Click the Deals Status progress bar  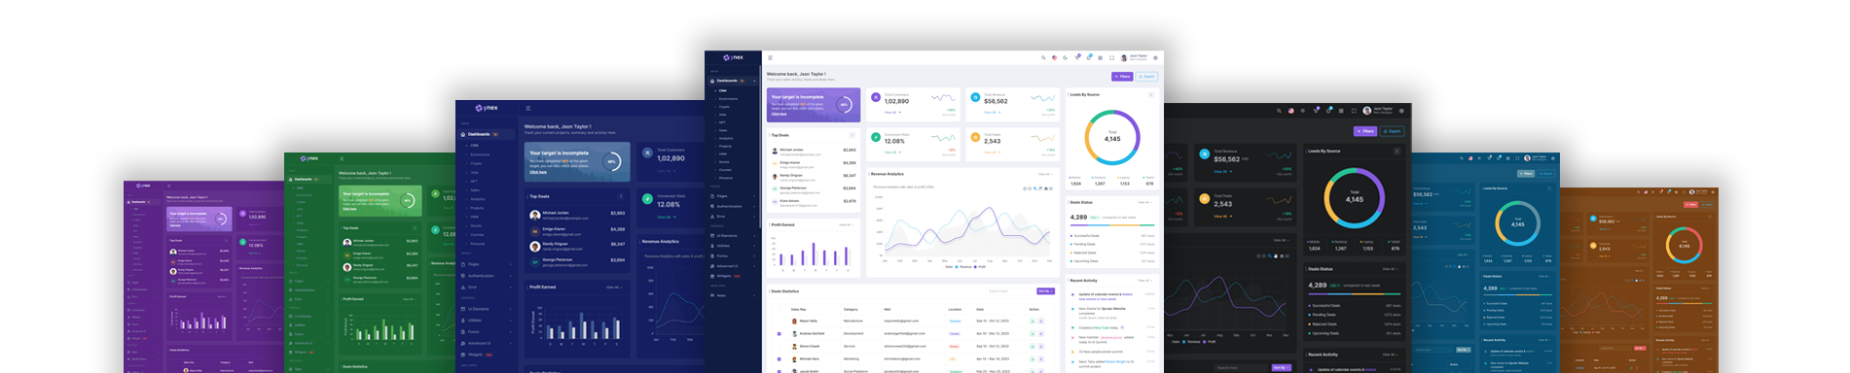[x=1112, y=225]
